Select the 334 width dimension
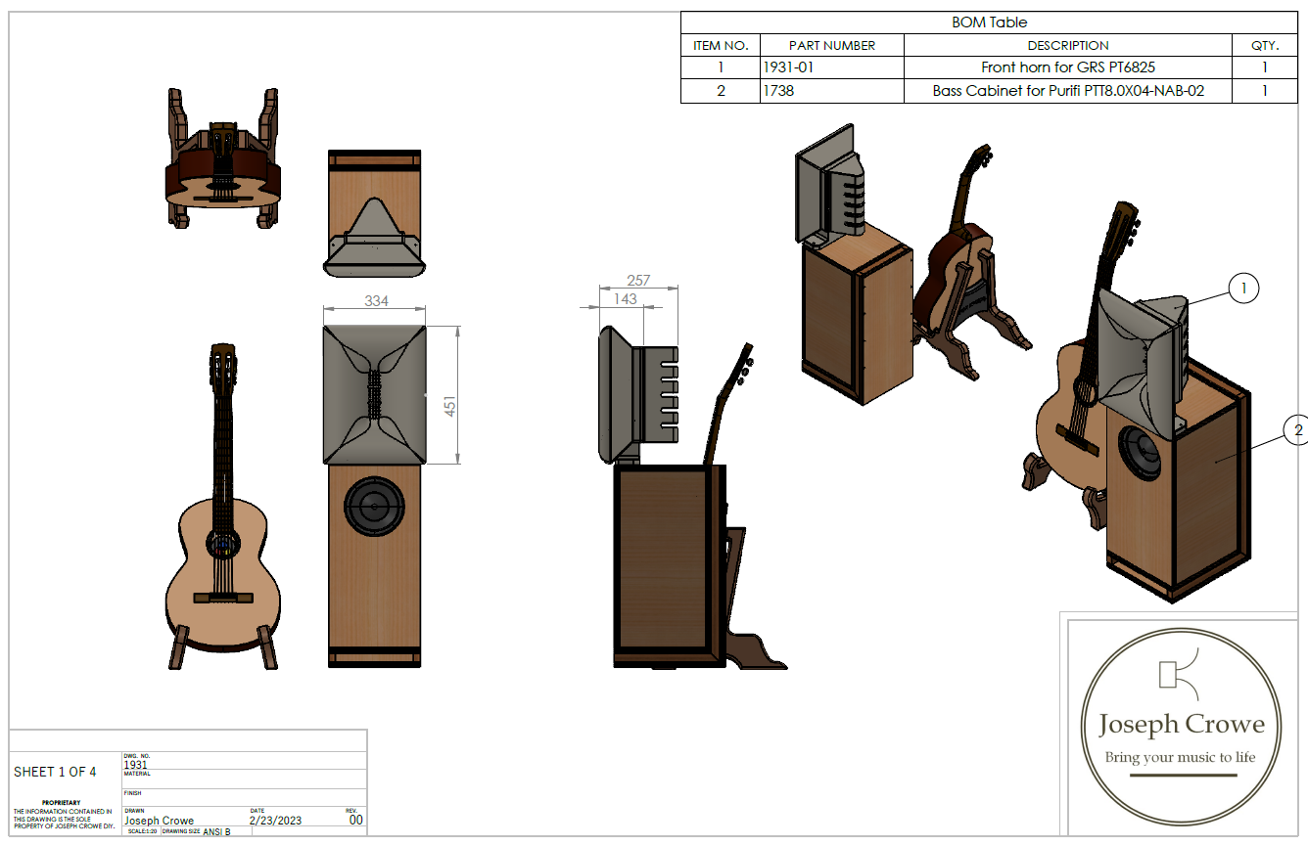The width and height of the screenshot is (1308, 846). (x=377, y=301)
